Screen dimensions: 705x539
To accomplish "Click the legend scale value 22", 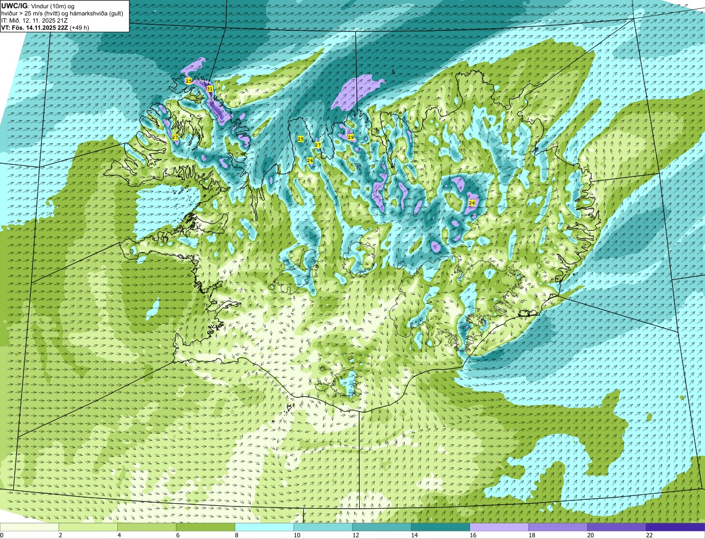I will click(x=649, y=535).
